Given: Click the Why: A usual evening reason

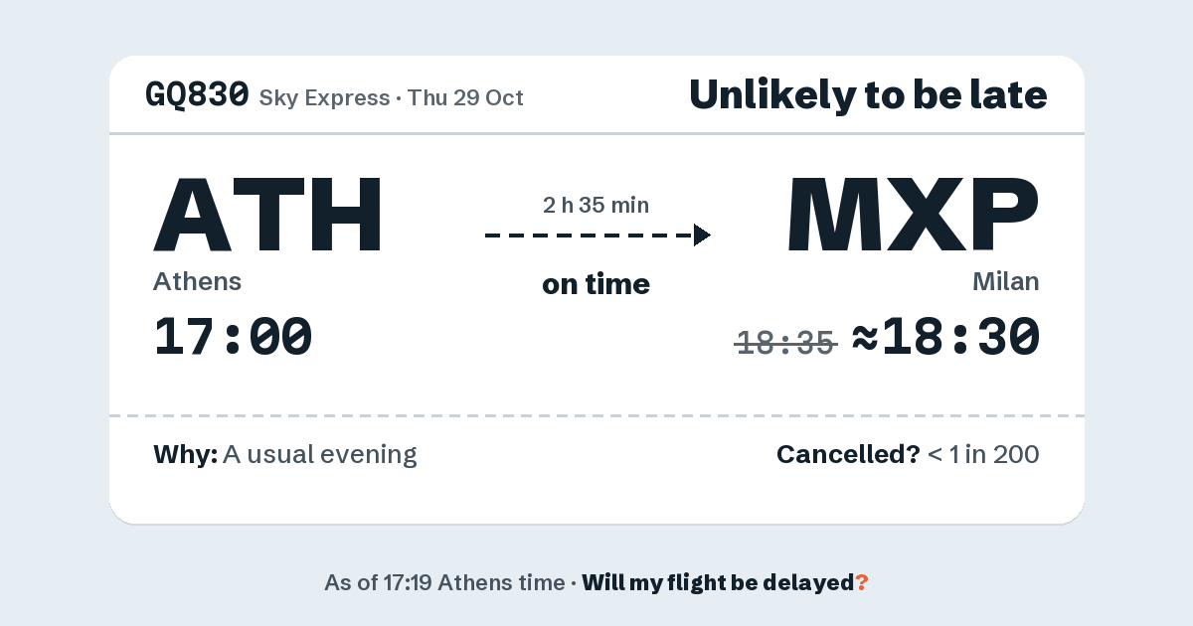Looking at the screenshot, I should (x=285, y=455).
